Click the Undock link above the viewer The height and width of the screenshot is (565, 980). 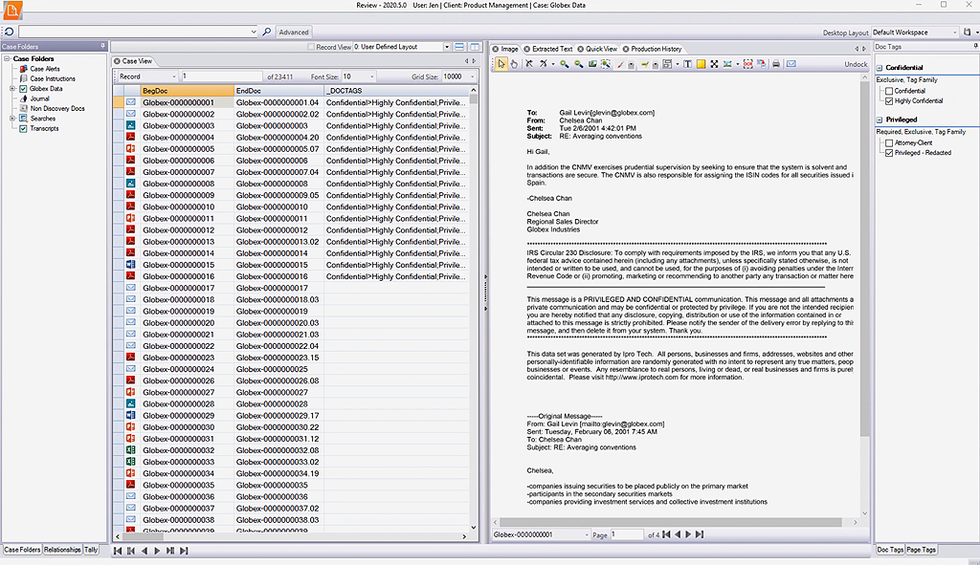point(858,63)
